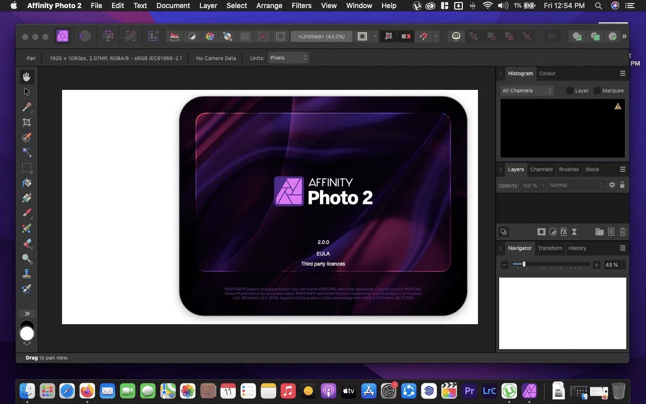Switch to the Liquify Persona
Image resolution: width=646 pixels, height=404 pixels.
(x=85, y=36)
